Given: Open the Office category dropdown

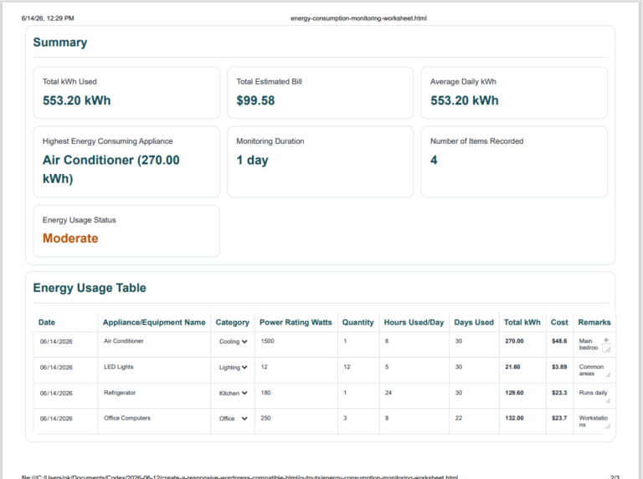Looking at the screenshot, I should click(x=233, y=419).
